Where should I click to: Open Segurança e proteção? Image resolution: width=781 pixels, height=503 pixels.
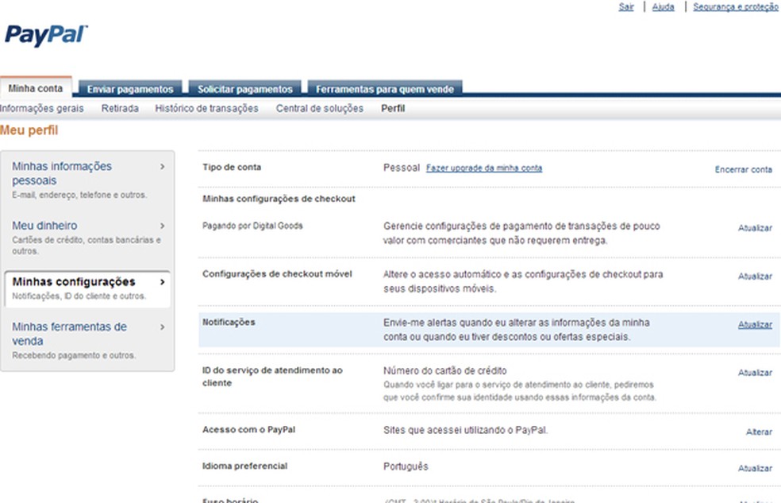[735, 6]
